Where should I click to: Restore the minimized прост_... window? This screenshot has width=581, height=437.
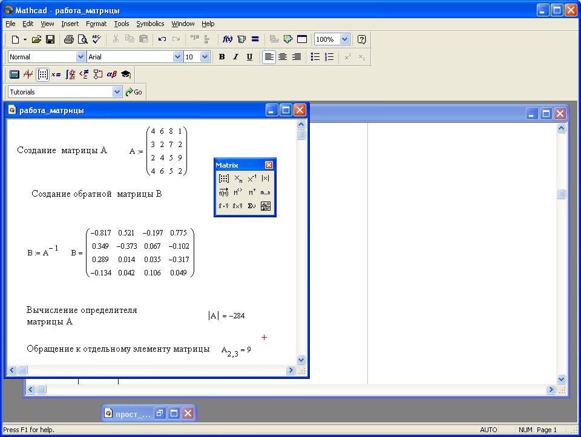(160, 413)
